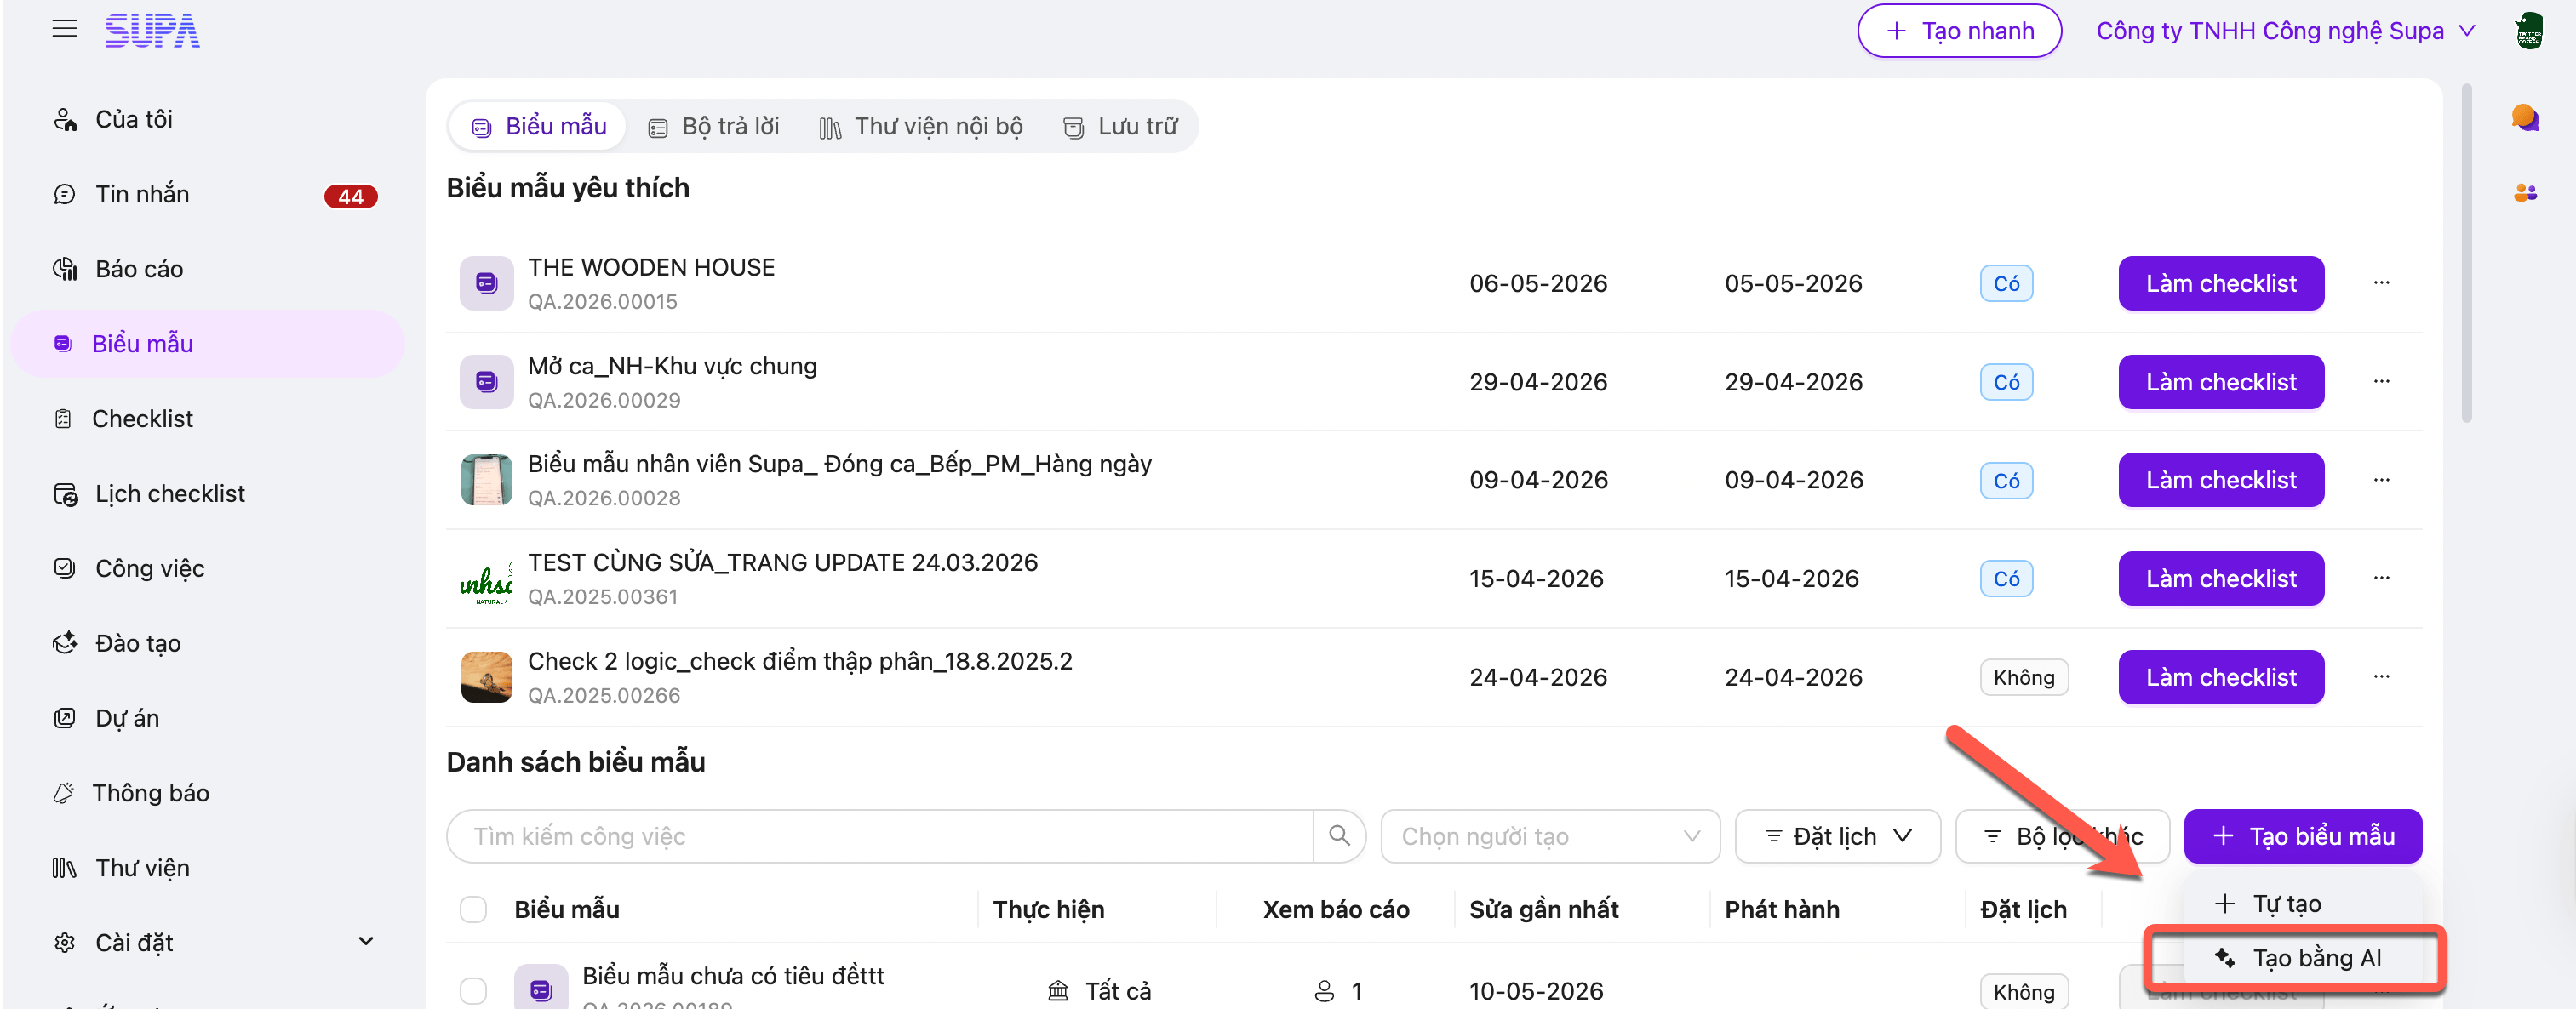This screenshot has height=1009, width=2576.
Task: Click Thực hiện column header
Action: point(1048,909)
